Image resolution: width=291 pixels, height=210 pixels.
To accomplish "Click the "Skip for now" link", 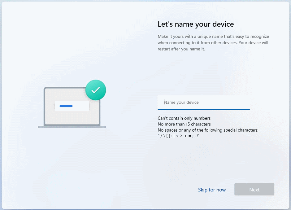I will pyautogui.click(x=212, y=190).
